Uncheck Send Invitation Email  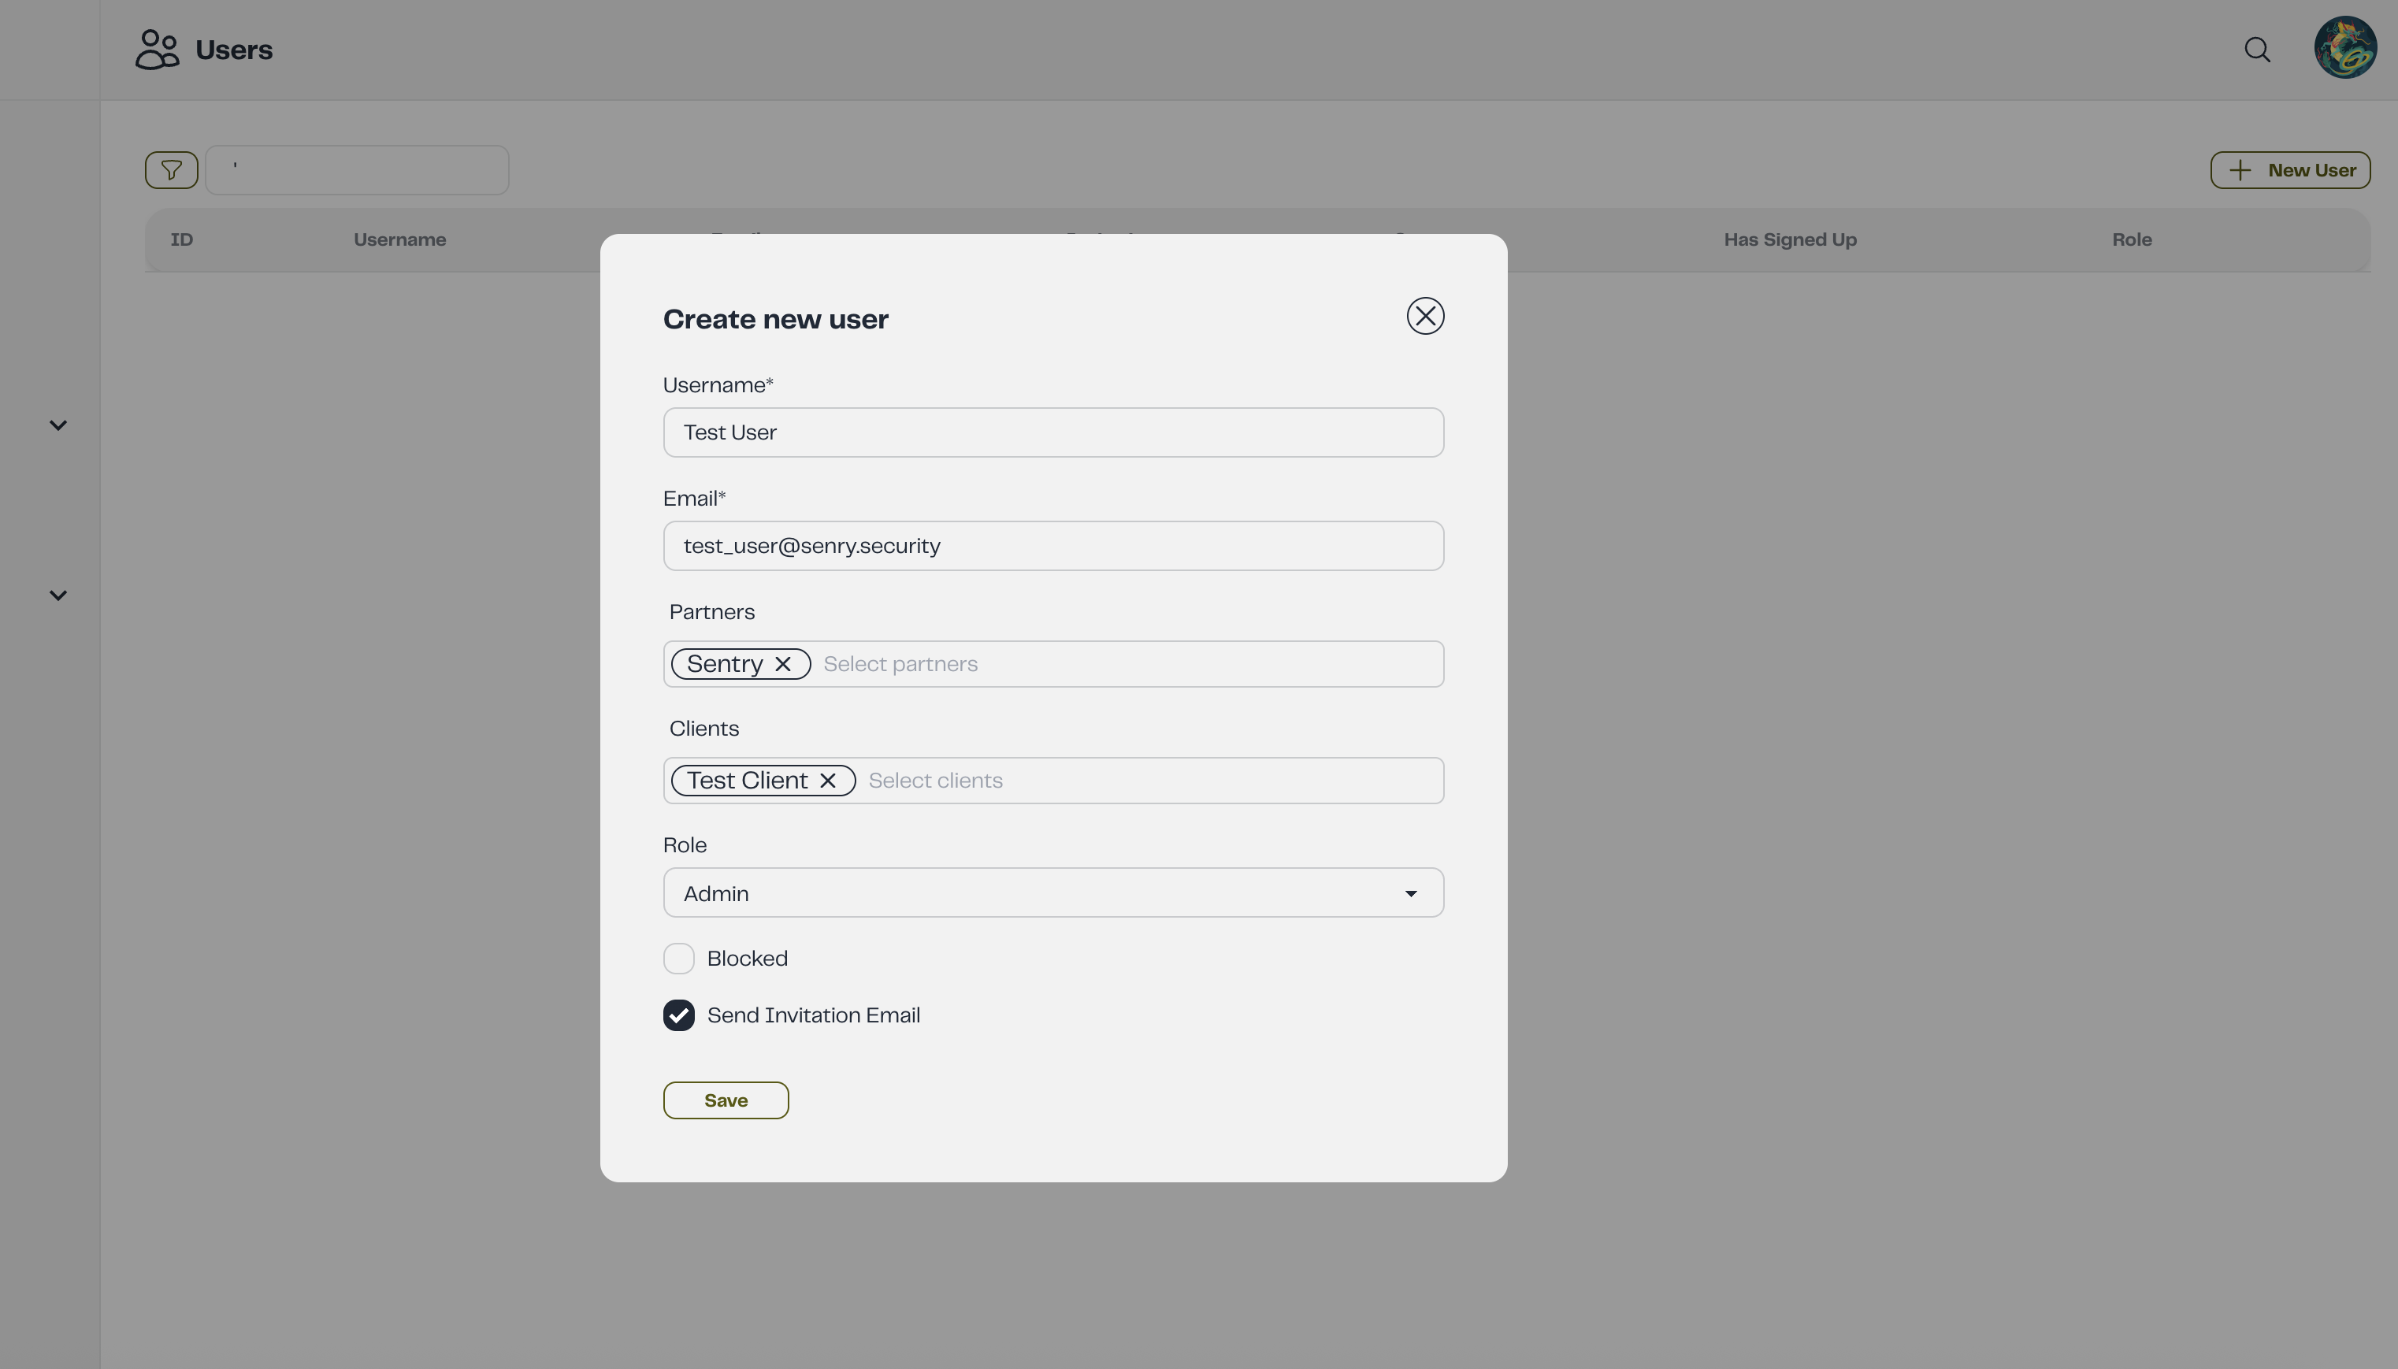[x=679, y=1015]
